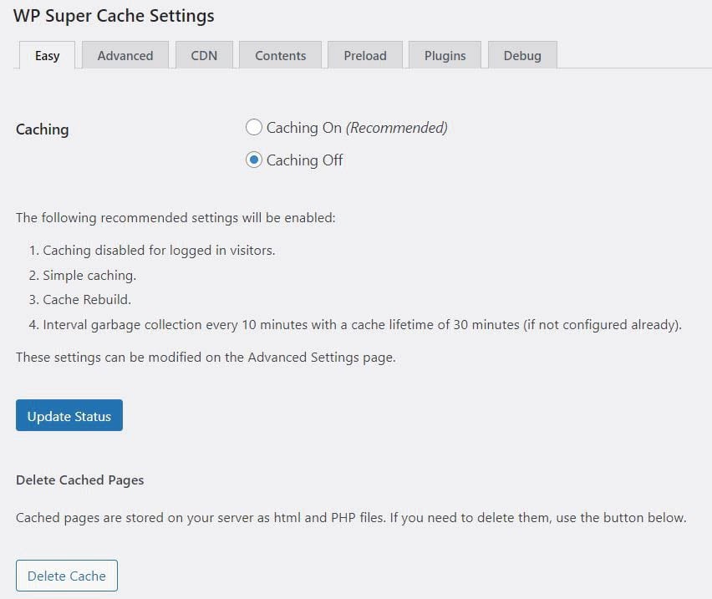Go to the CDN tab

tap(203, 56)
